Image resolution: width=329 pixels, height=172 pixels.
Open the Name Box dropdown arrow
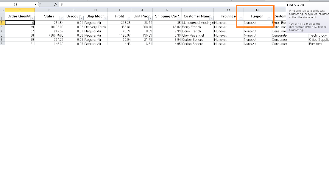point(35,4)
